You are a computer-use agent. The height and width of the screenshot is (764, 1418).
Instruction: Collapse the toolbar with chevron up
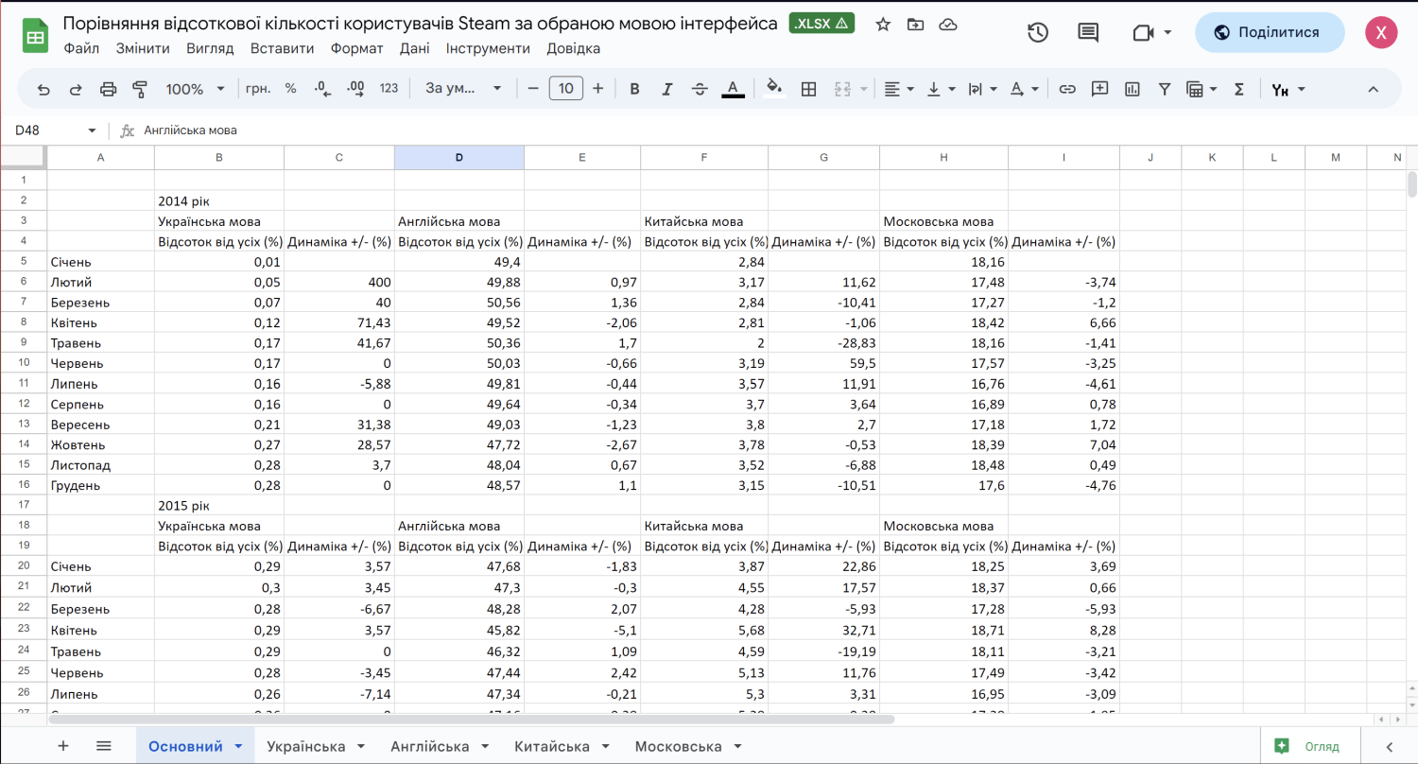point(1374,89)
